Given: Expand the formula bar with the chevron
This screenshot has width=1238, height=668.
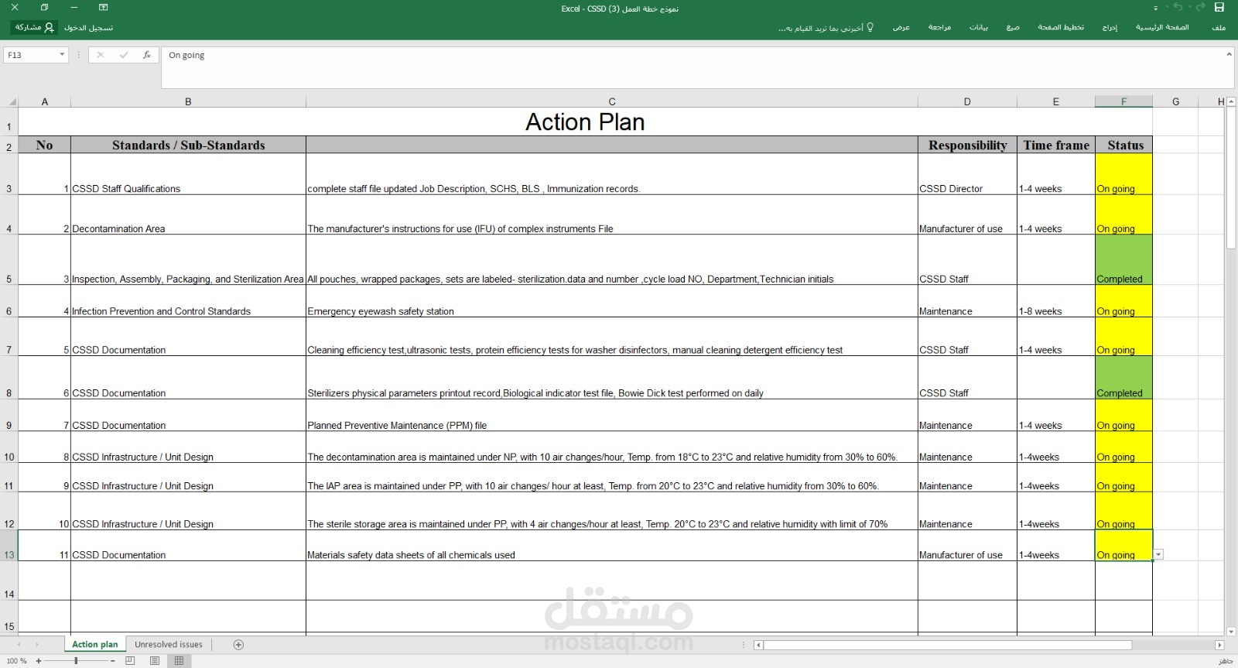Looking at the screenshot, I should pyautogui.click(x=1229, y=54).
